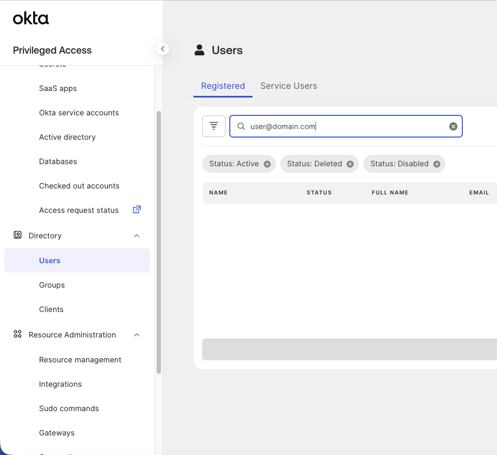The height and width of the screenshot is (455, 497).
Task: Sort by the NAME column header
Action: click(218, 193)
